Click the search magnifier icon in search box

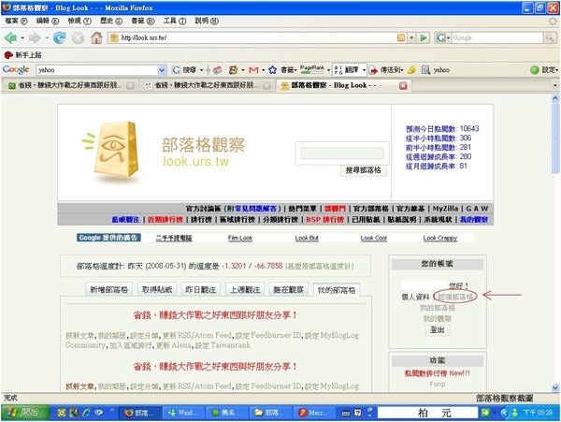click(550, 37)
